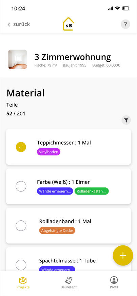Open the Baurezept tab label
This screenshot has height=296, width=137.
click(69, 287)
